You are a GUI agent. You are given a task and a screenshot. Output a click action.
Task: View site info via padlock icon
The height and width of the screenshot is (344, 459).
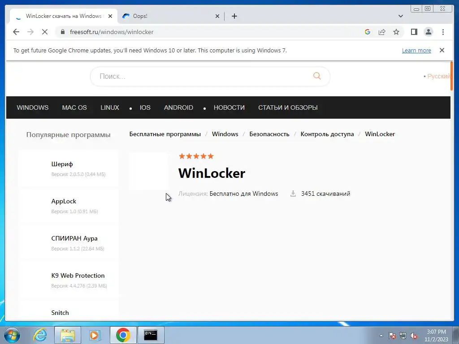click(x=63, y=32)
